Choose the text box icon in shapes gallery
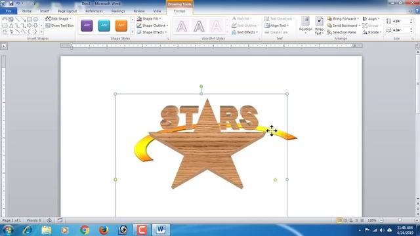This screenshot has width=420, height=236. point(11,19)
